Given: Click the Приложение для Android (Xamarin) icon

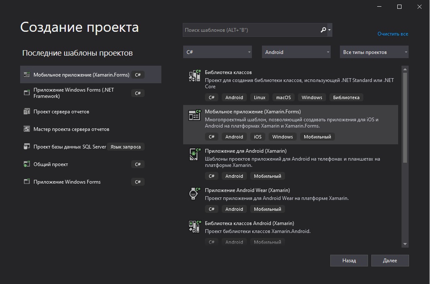Looking at the screenshot, I should pos(195,154).
